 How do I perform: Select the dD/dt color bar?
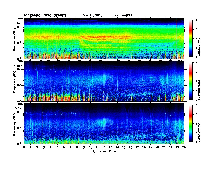(191, 81)
